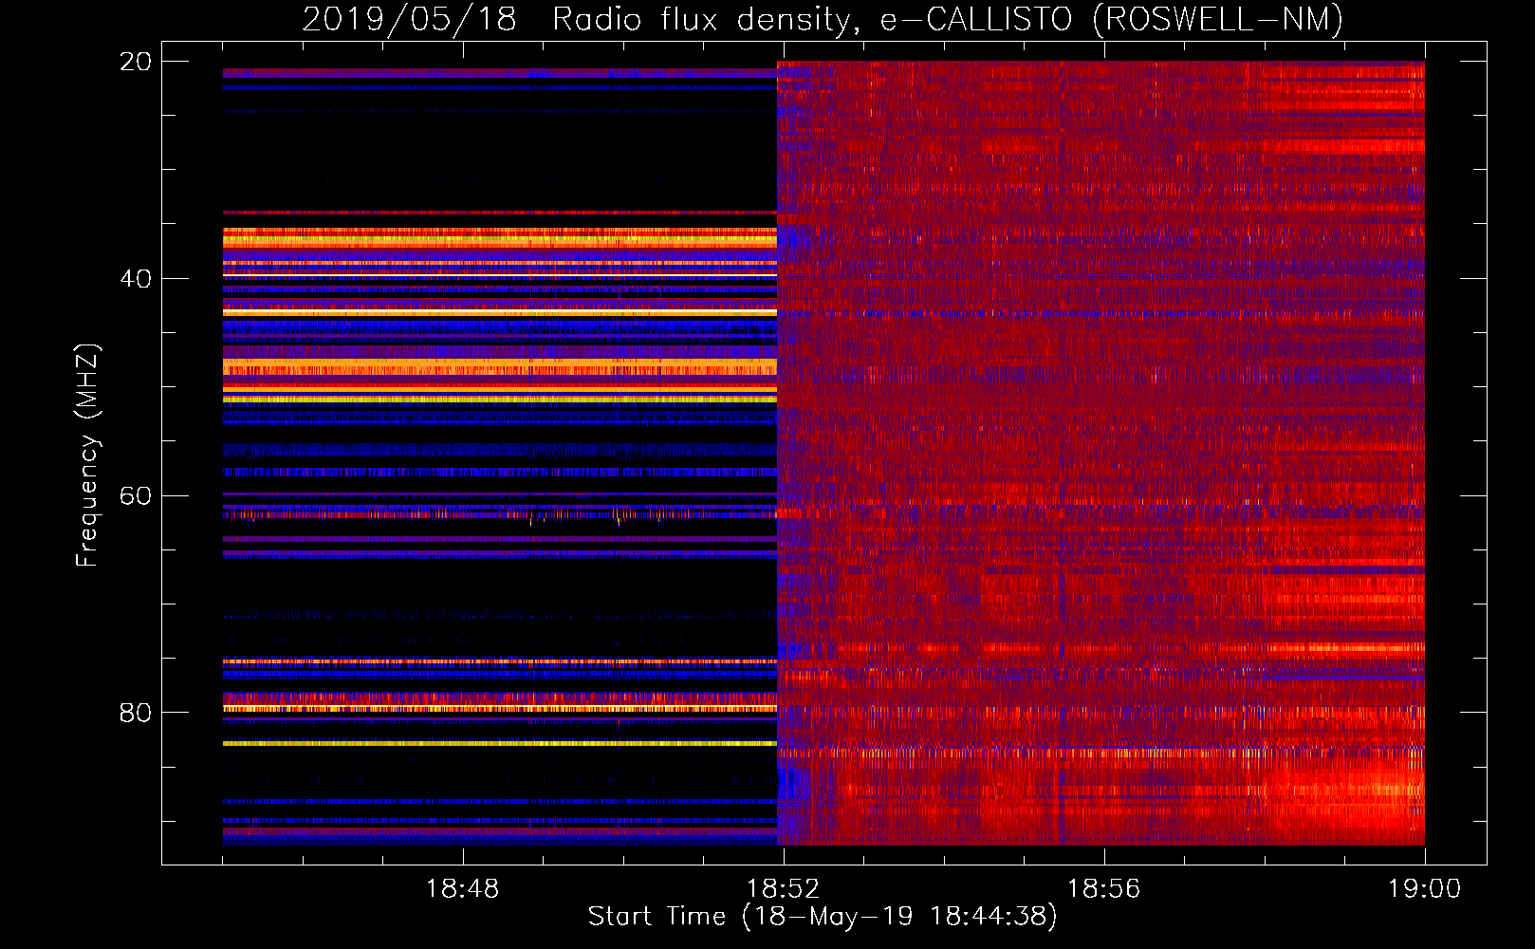This screenshot has width=1535, height=949.
Task: Click the date '2019/05/18' in the title
Action: coord(409,19)
